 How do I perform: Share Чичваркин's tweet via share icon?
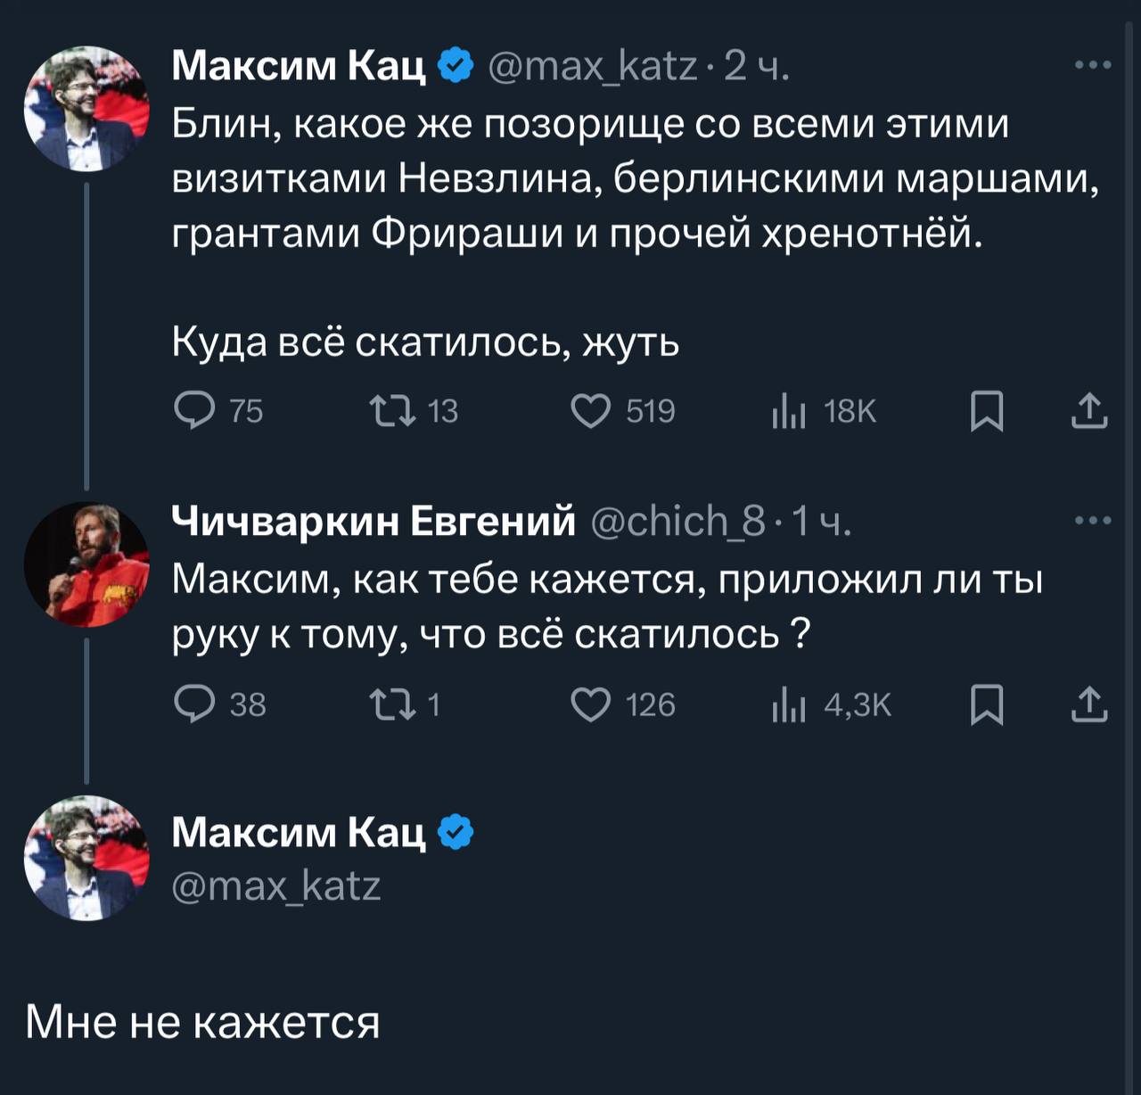pos(1089,704)
